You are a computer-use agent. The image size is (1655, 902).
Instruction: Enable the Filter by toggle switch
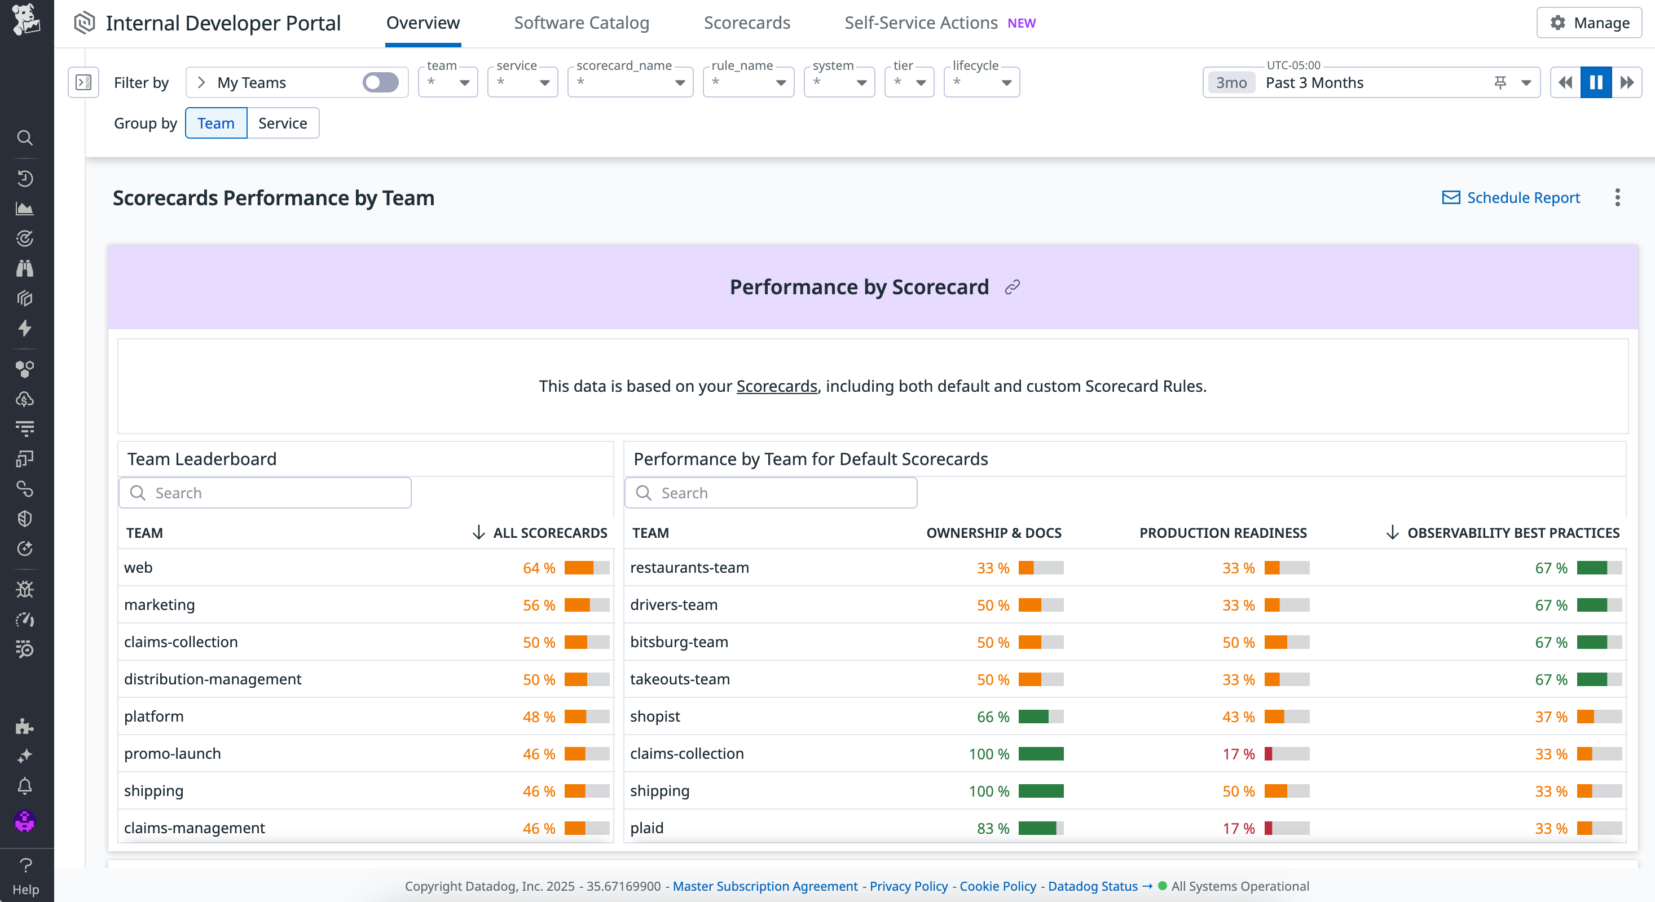[x=381, y=82]
